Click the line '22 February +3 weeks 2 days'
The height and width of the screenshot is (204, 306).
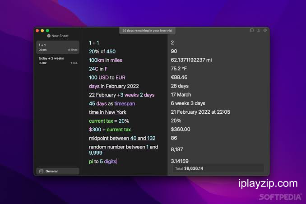pyautogui.click(x=121, y=95)
